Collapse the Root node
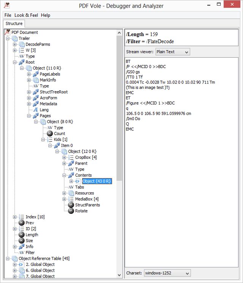Viewport: 243px width, 283px height. [14, 62]
